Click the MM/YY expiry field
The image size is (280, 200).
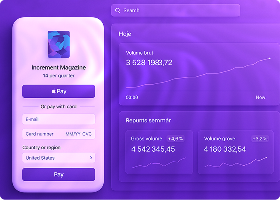point(72,134)
